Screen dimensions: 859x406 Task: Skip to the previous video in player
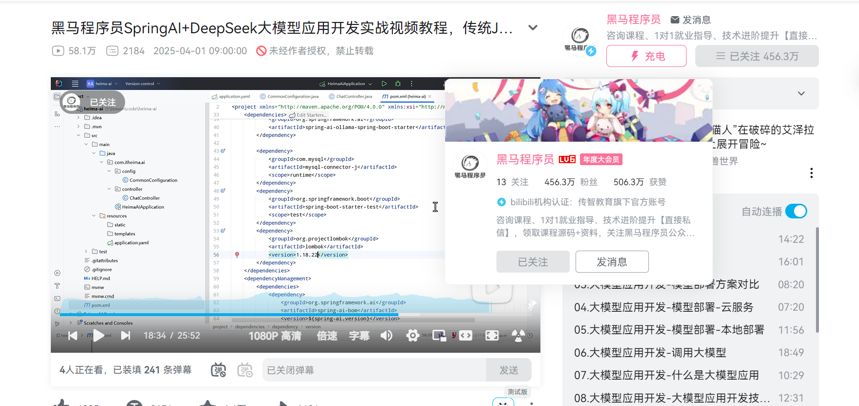73,336
